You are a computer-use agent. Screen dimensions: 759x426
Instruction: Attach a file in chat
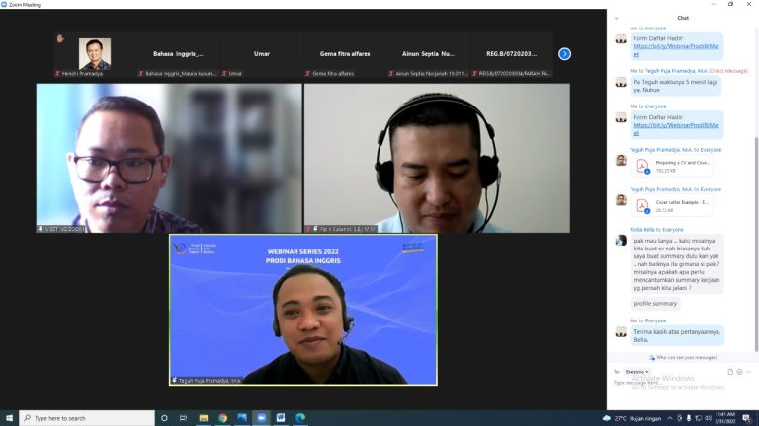coord(730,372)
